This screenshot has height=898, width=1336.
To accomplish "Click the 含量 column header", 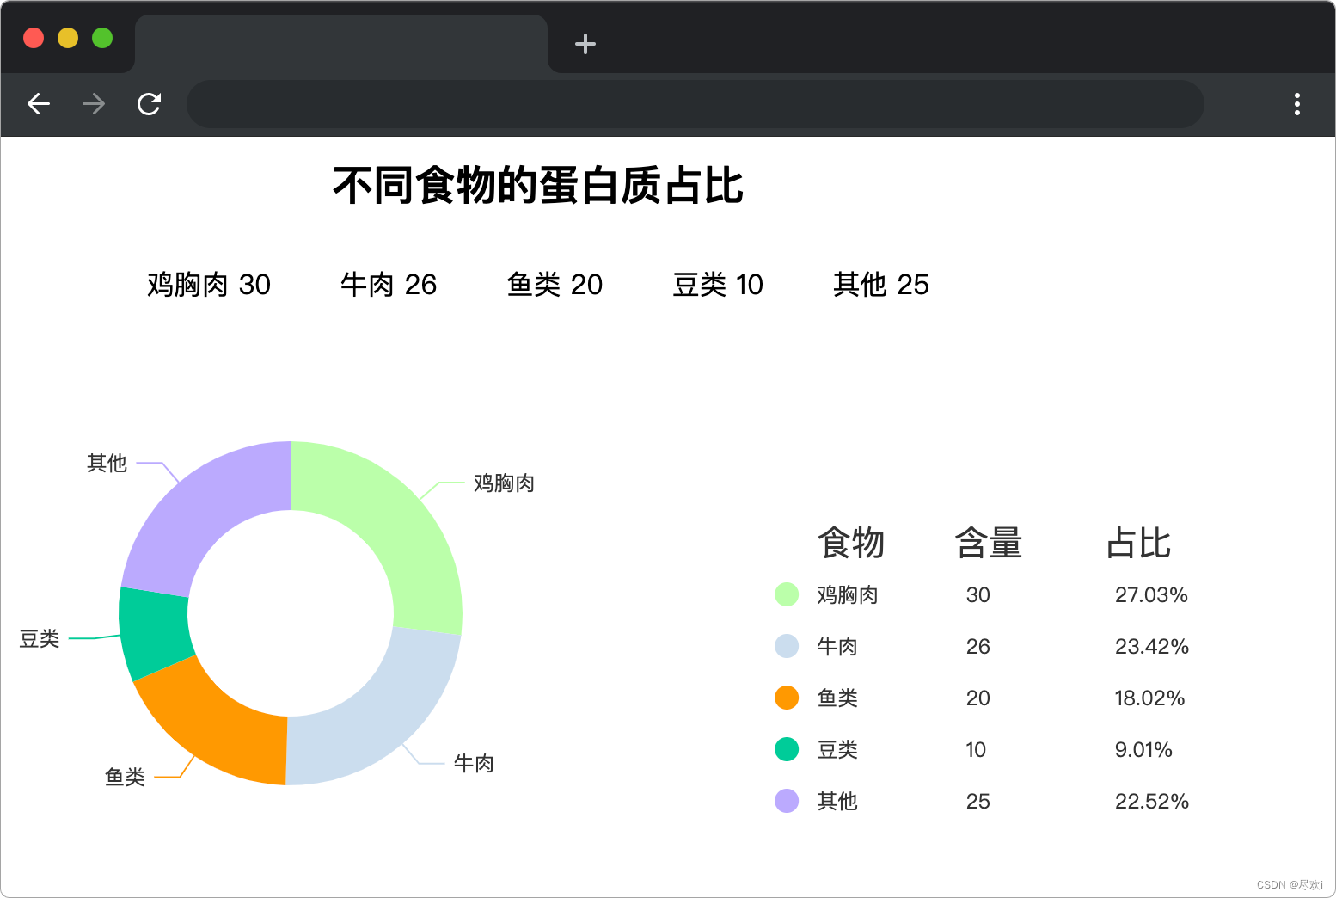I will click(989, 543).
